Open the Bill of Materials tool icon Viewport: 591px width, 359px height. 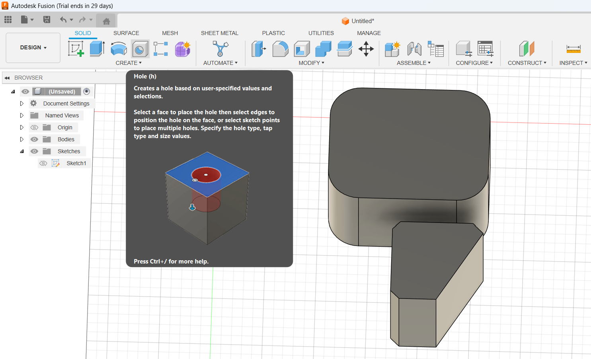point(436,49)
